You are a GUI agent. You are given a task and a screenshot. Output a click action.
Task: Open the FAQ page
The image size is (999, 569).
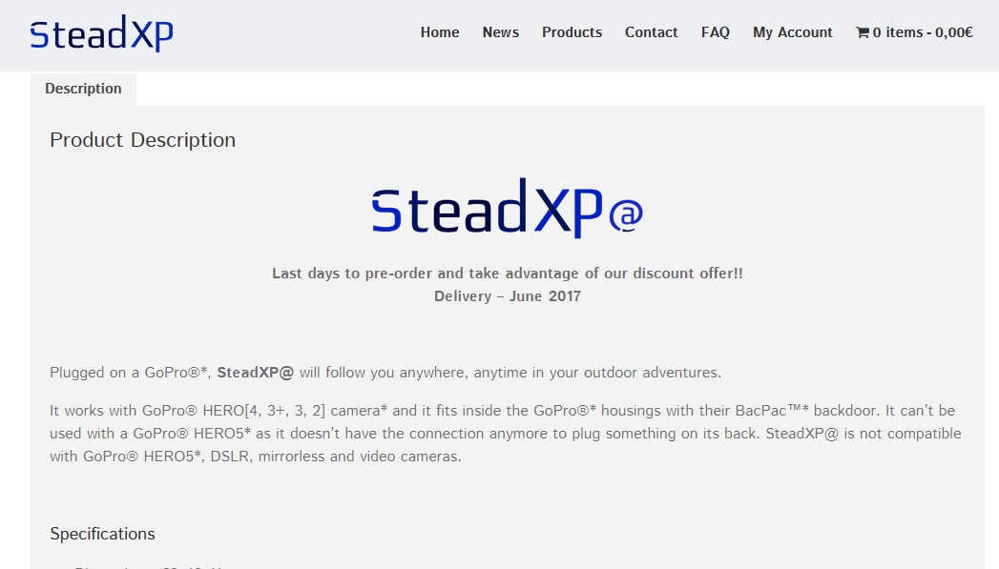point(715,32)
